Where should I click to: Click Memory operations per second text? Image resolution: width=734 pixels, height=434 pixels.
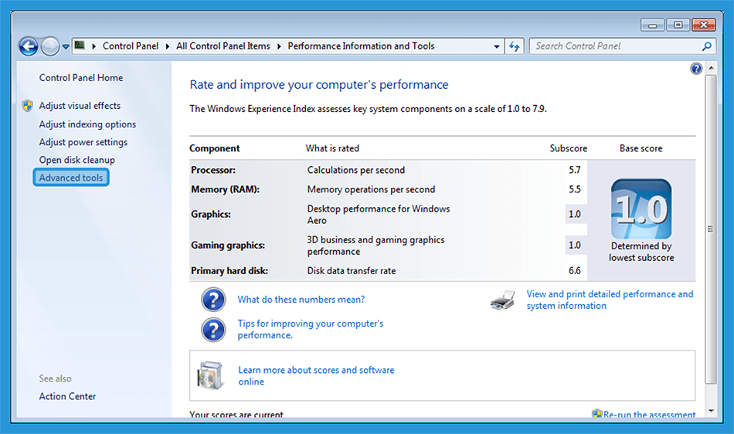(x=371, y=189)
